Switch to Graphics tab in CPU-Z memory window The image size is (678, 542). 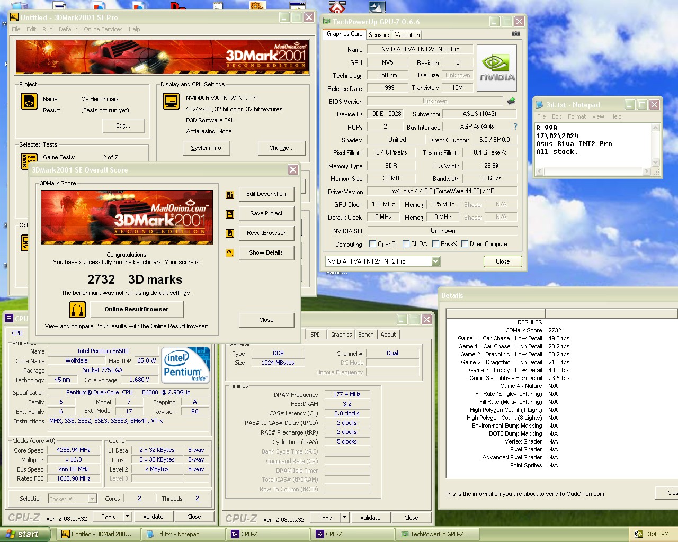click(x=341, y=335)
